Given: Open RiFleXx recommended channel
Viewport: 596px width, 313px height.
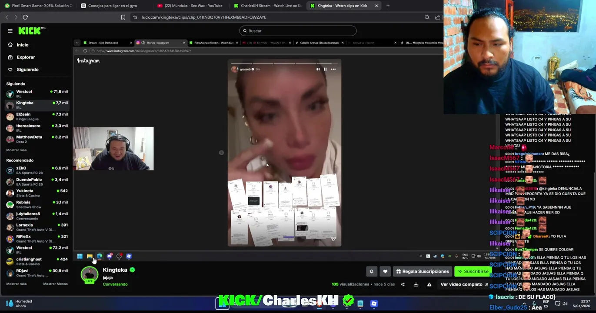Looking at the screenshot, I should pos(37,238).
